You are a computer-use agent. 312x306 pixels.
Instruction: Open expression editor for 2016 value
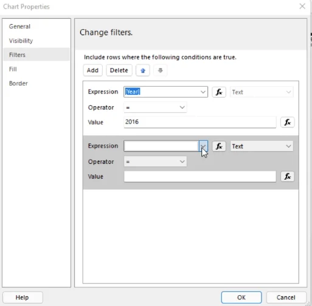tap(287, 122)
